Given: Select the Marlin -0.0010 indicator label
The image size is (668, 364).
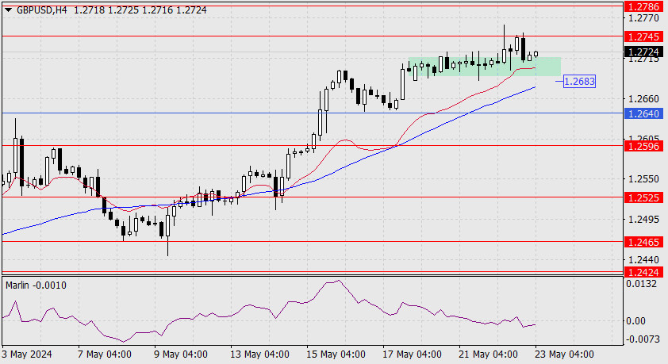Looking at the screenshot, I should (36, 285).
